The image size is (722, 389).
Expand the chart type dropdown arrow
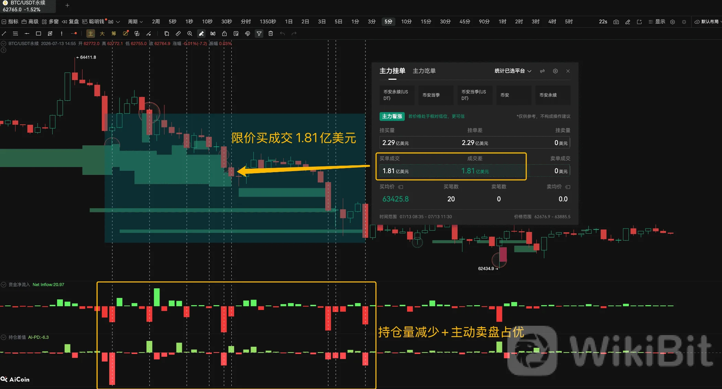click(x=118, y=22)
